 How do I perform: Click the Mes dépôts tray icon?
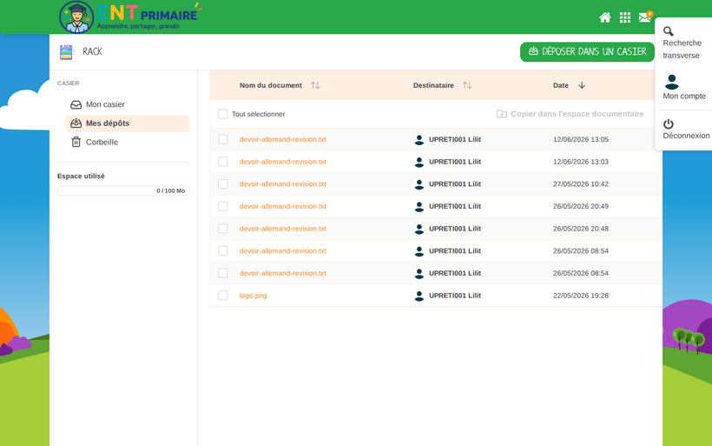[76, 123]
